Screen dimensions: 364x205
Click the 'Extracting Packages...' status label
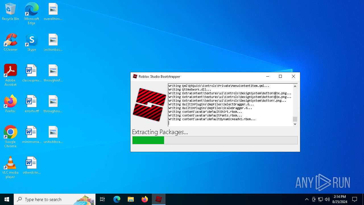pyautogui.click(x=160, y=132)
